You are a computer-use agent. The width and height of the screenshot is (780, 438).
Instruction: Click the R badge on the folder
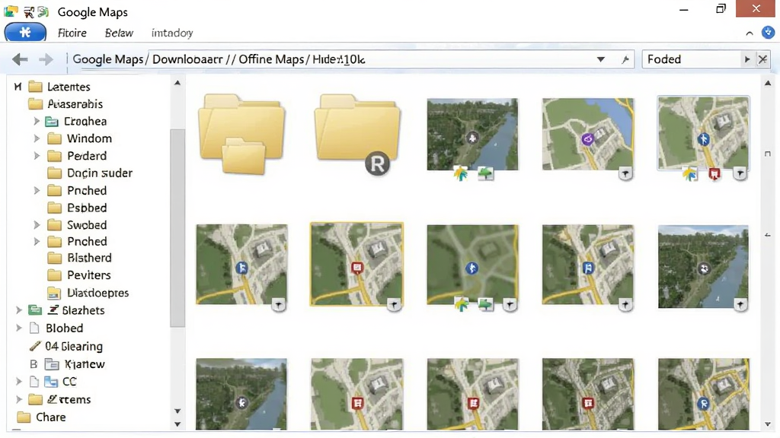point(378,164)
